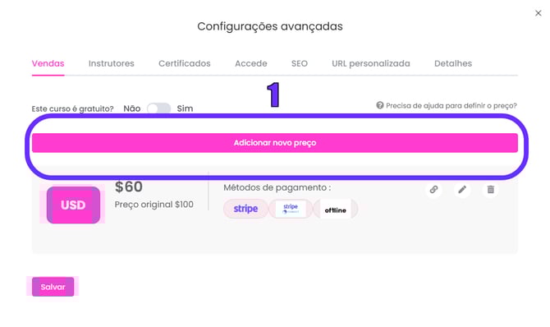
Task: Toggle the free course switch
Action: 159,108
